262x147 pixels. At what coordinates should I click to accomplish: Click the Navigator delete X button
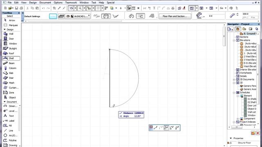258,133
